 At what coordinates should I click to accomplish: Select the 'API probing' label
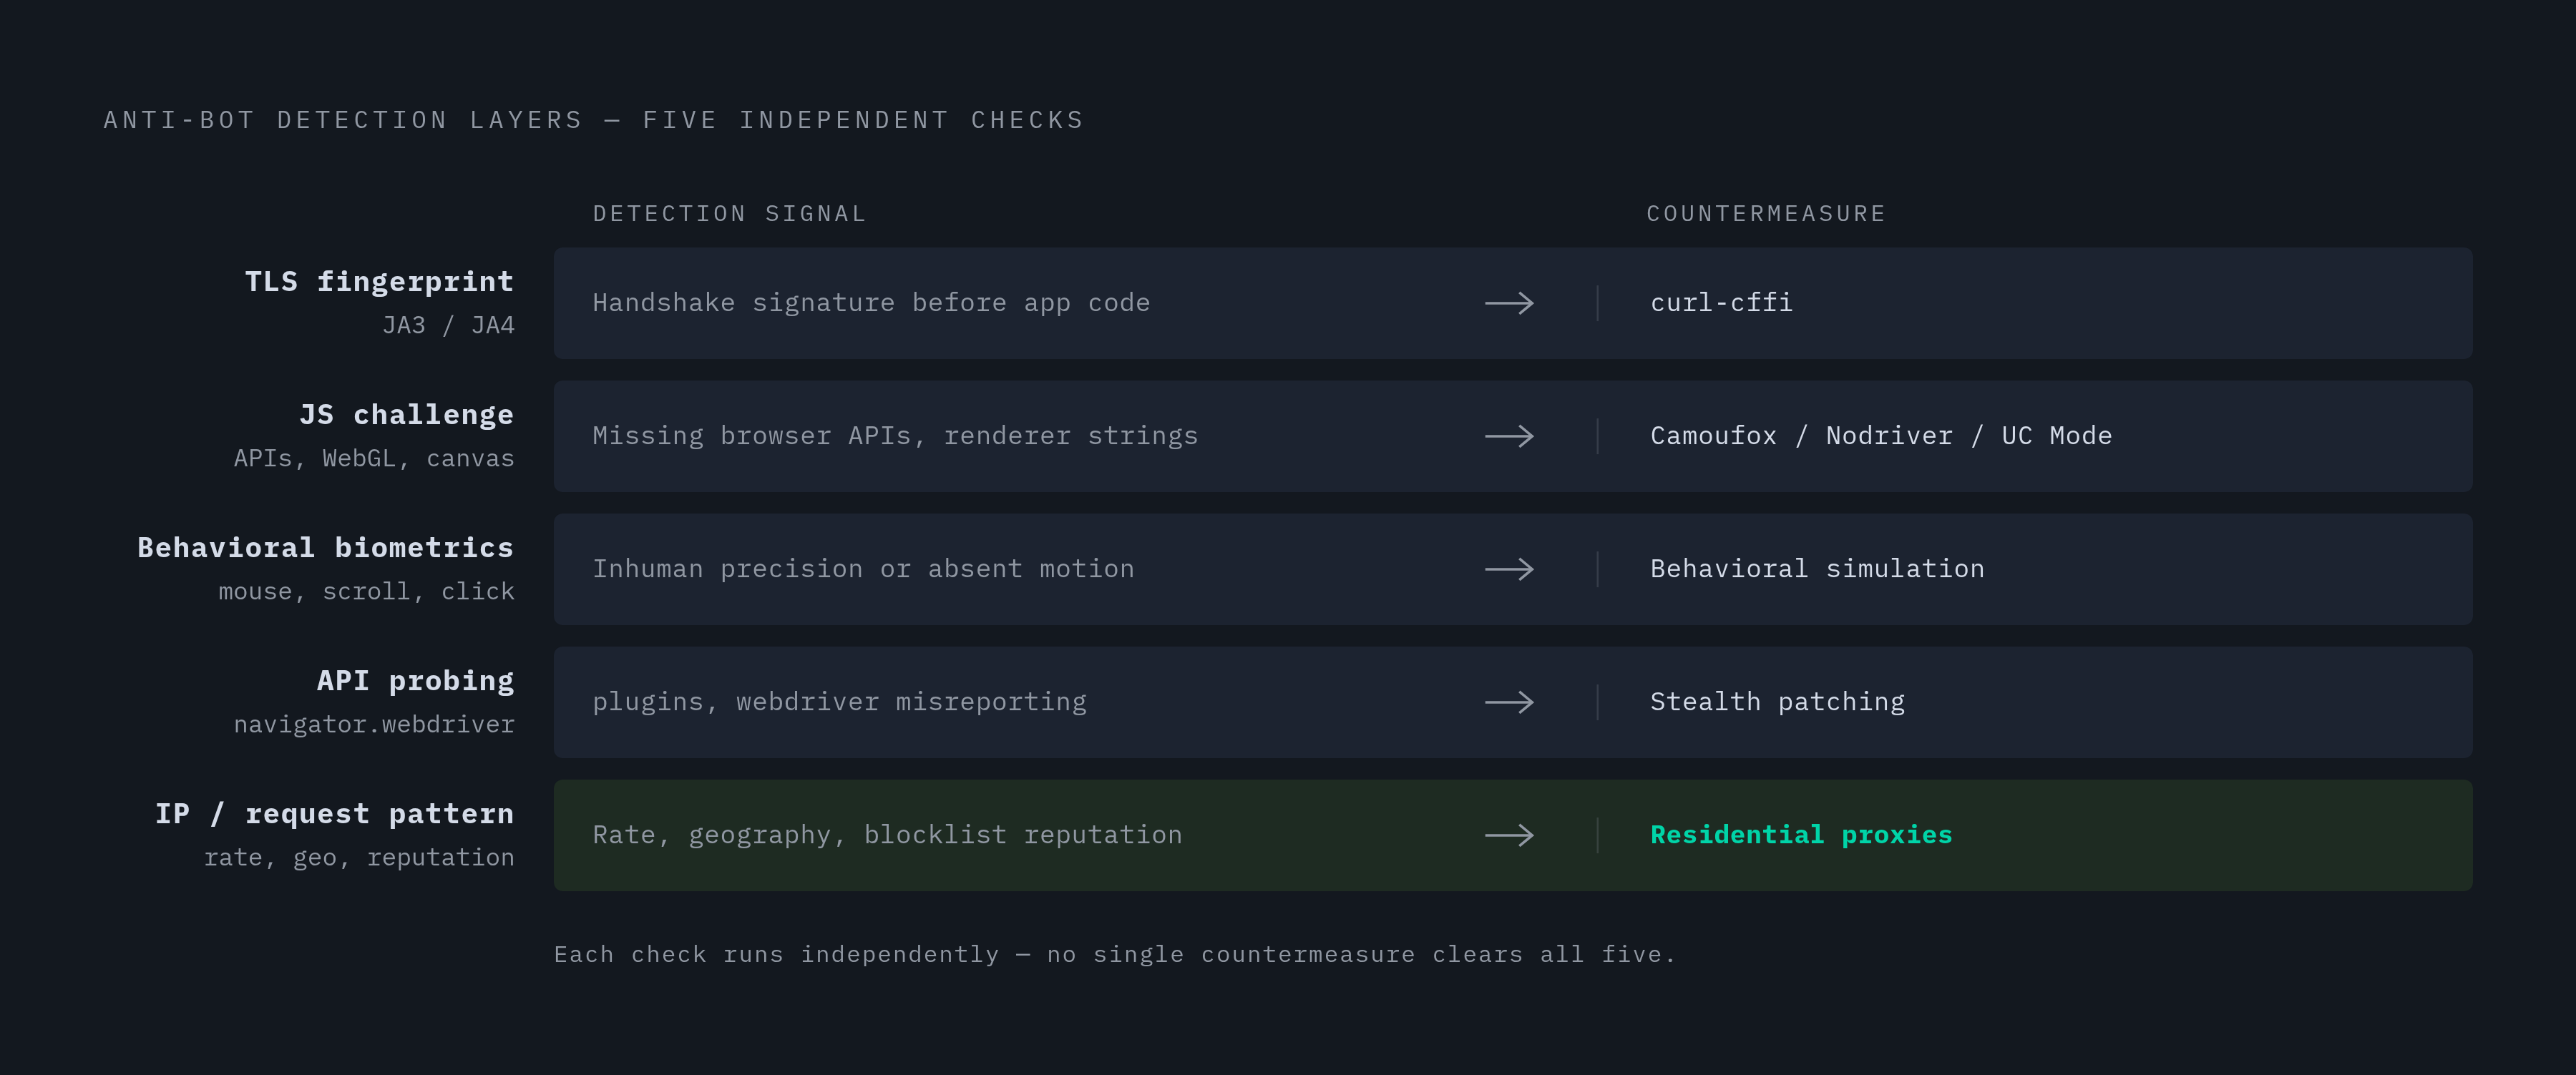pos(415,681)
